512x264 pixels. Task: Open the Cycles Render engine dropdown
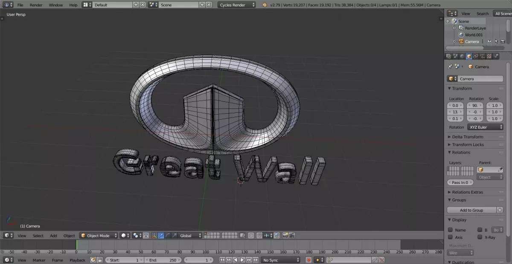237,5
